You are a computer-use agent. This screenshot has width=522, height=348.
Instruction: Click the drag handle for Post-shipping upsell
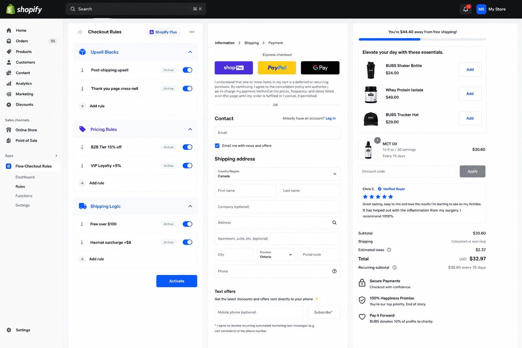click(82, 70)
